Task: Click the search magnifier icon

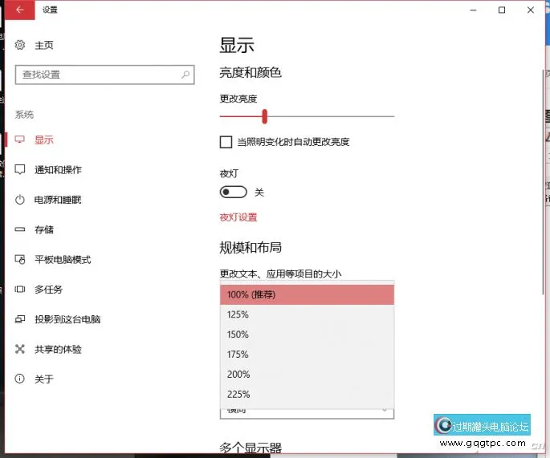Action: [185, 75]
